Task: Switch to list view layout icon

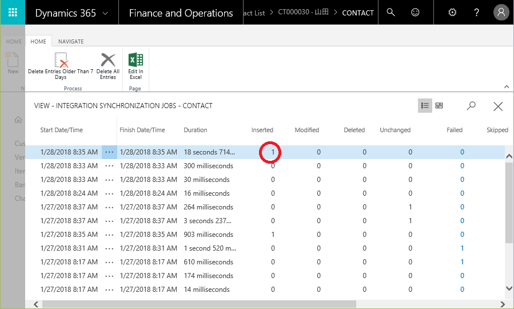Action: [425, 106]
